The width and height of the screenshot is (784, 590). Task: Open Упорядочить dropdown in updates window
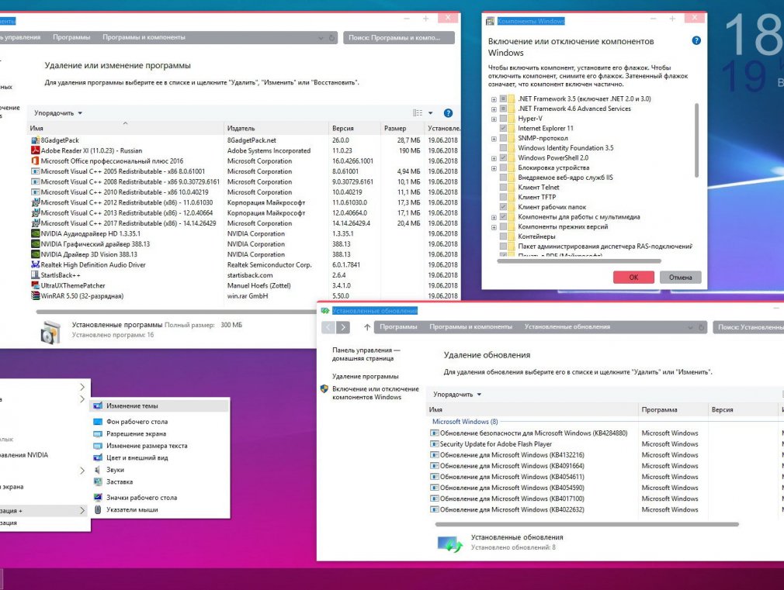457,395
